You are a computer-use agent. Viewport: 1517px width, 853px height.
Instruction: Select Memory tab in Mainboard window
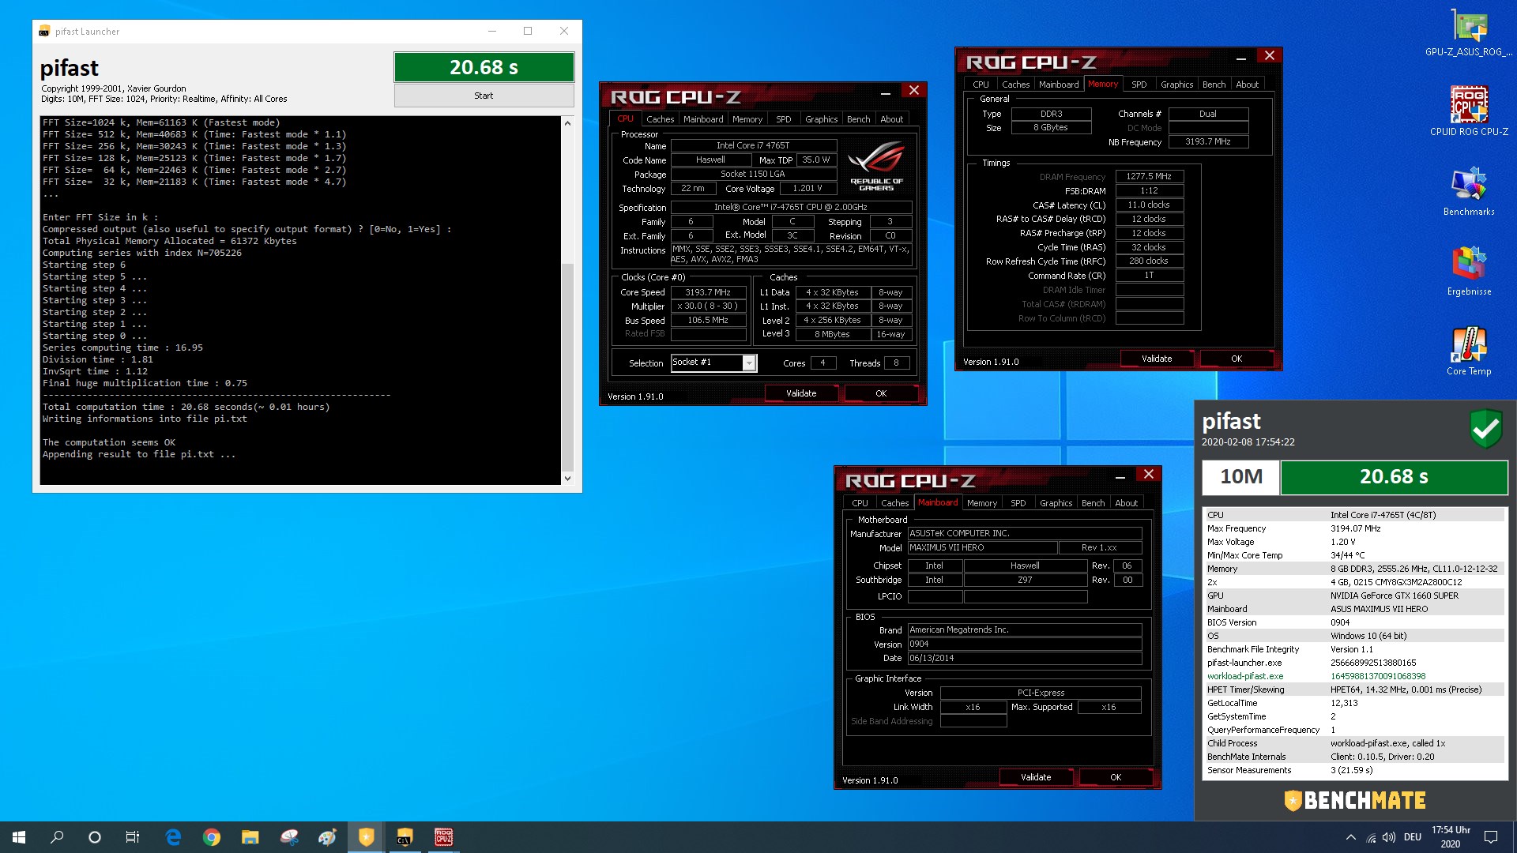[981, 503]
